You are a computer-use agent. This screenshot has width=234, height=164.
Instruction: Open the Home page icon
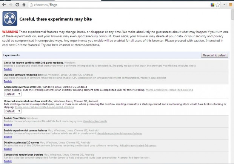pyautogui.click(x=24, y=5)
